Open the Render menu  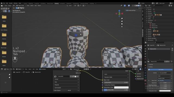coord(11,3)
